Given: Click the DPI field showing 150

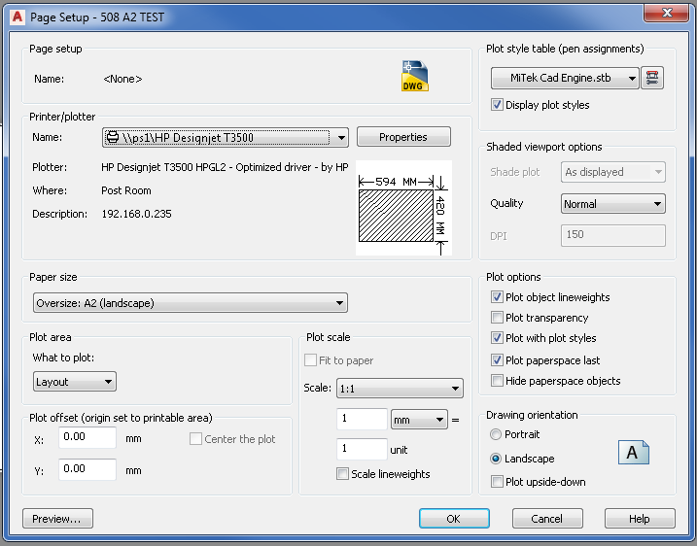Looking at the screenshot, I should pos(613,235).
